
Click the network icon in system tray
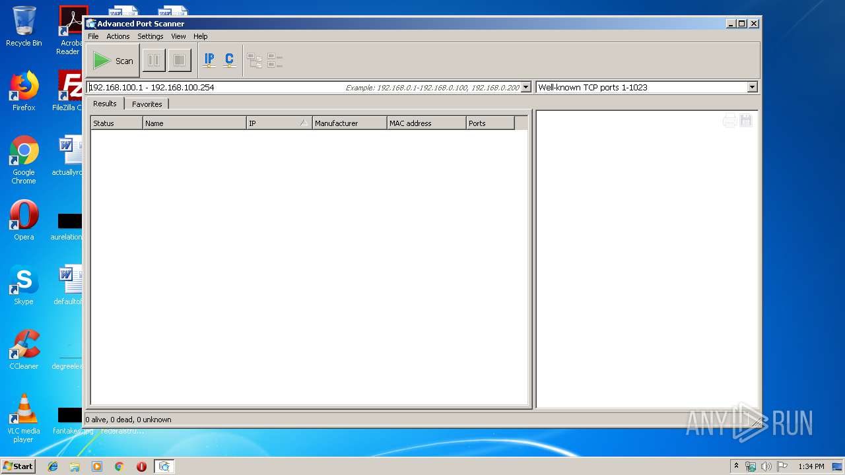pyautogui.click(x=751, y=466)
